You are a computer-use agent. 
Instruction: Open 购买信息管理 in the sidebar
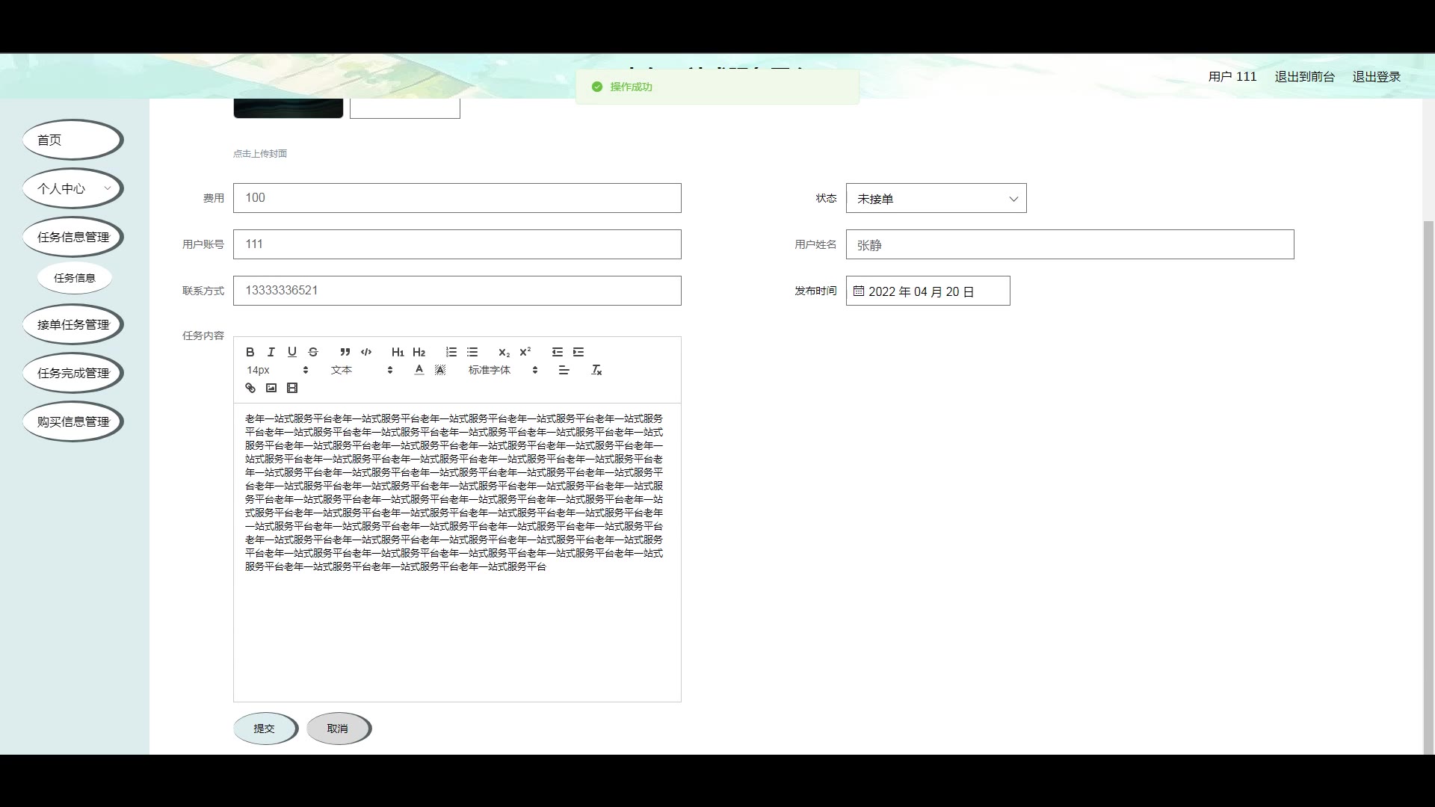pyautogui.click(x=72, y=421)
